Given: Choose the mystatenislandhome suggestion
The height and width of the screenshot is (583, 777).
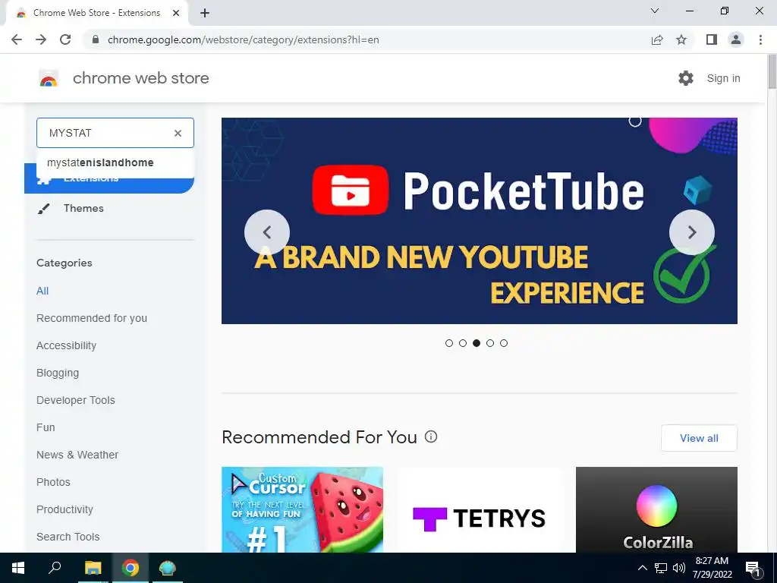Looking at the screenshot, I should (115, 162).
